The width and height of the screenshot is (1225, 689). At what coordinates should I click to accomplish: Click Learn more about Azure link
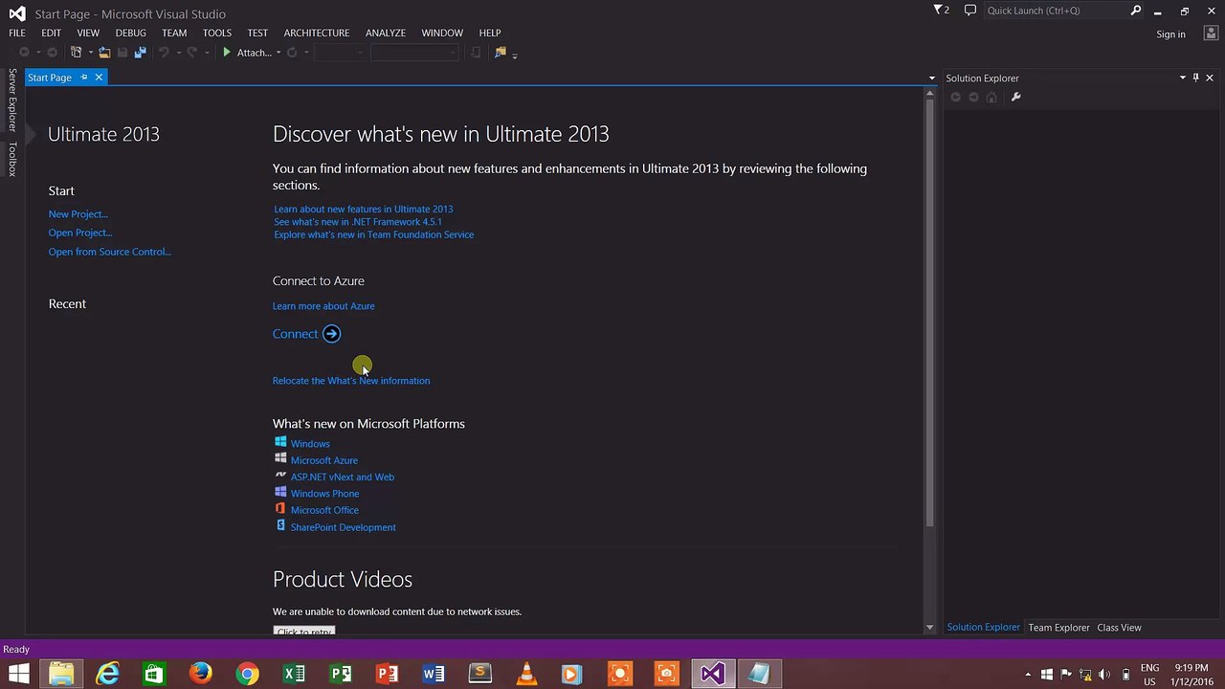323,306
